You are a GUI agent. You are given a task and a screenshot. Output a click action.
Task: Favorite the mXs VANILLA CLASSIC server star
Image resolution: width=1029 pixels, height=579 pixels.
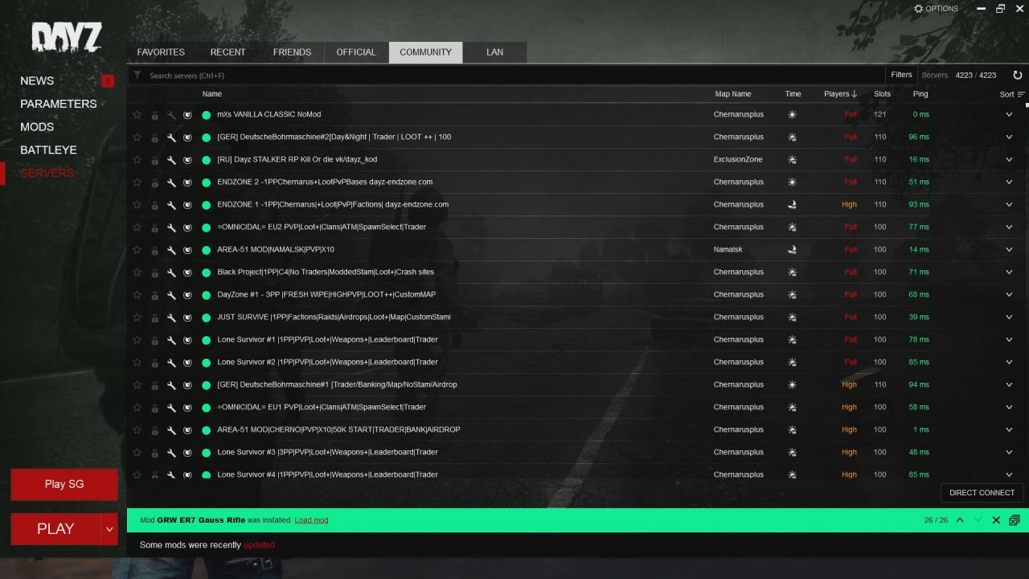137,114
